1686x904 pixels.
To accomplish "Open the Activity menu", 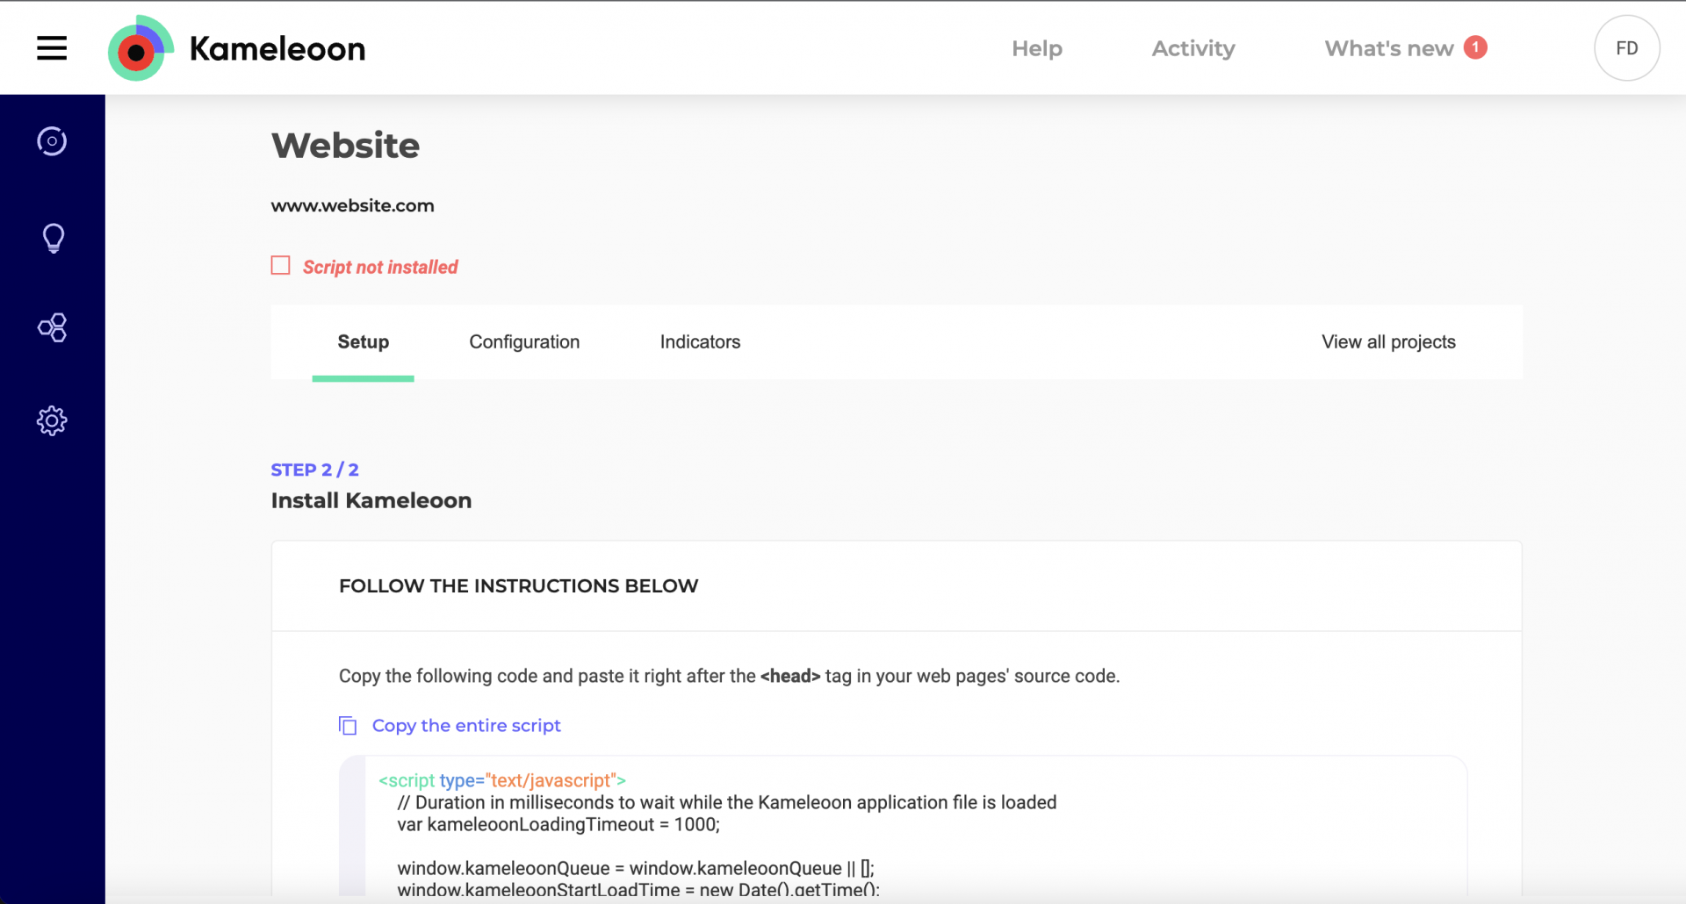I will coord(1193,48).
